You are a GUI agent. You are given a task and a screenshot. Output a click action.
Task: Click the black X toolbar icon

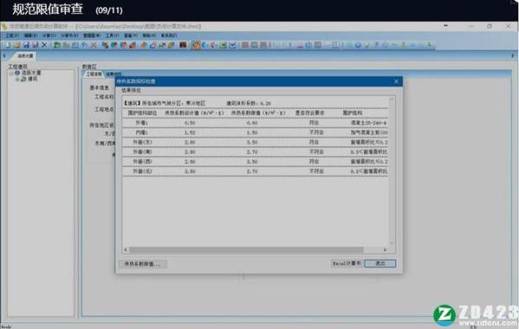pyautogui.click(x=44, y=45)
